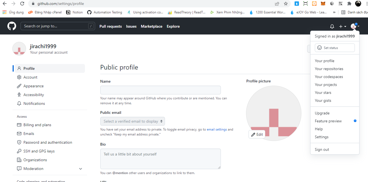Follow the email settings link

[x=217, y=129]
